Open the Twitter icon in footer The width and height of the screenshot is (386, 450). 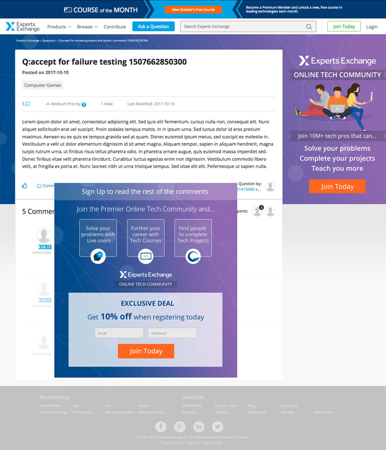(x=218, y=426)
